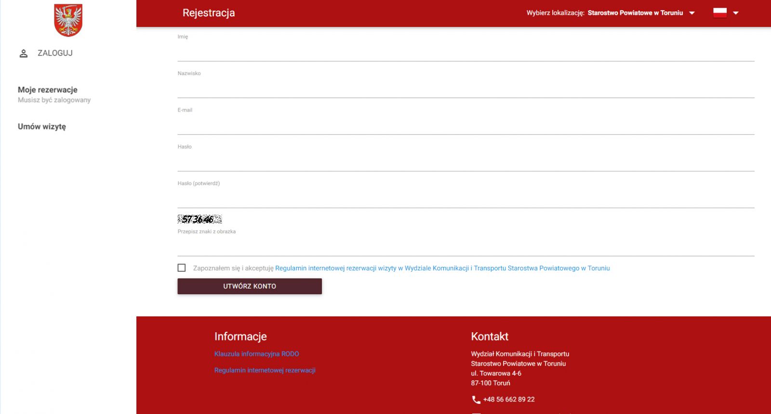Select Umów wizytę in the sidebar
The width and height of the screenshot is (771, 414).
click(42, 126)
